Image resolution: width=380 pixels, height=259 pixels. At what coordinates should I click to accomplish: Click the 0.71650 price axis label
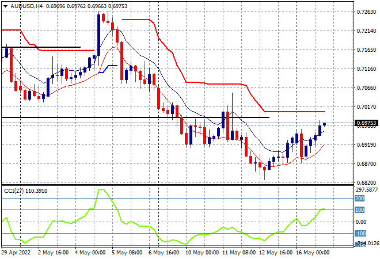(x=366, y=49)
